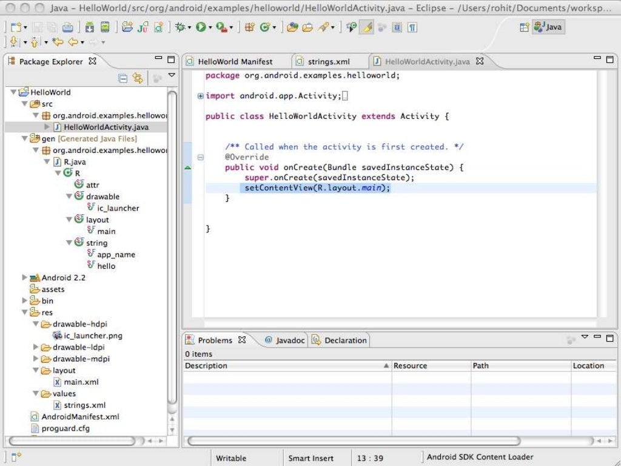Image resolution: width=621 pixels, height=466 pixels.
Task: Click the Print icon in the toolbar
Action: 67,27
